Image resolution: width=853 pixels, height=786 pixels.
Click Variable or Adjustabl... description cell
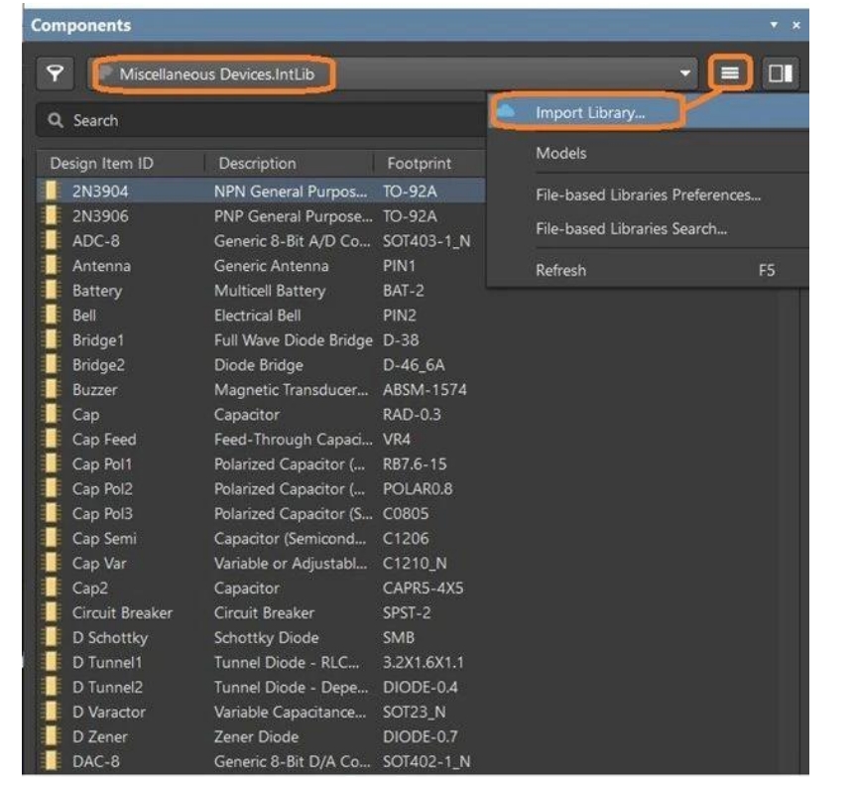(291, 564)
